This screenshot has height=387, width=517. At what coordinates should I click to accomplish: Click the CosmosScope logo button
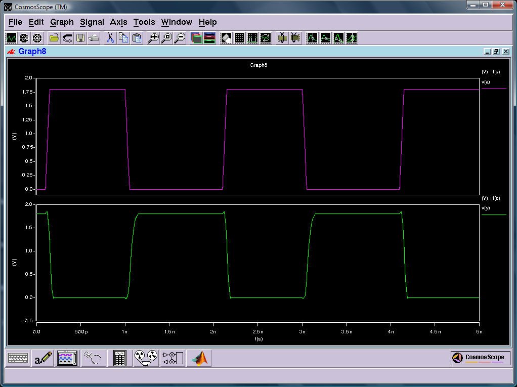[x=478, y=358]
